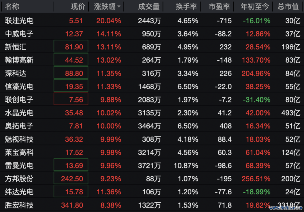Select the 中威电子 stock name
Screen dimensions: 304x212
19,34
